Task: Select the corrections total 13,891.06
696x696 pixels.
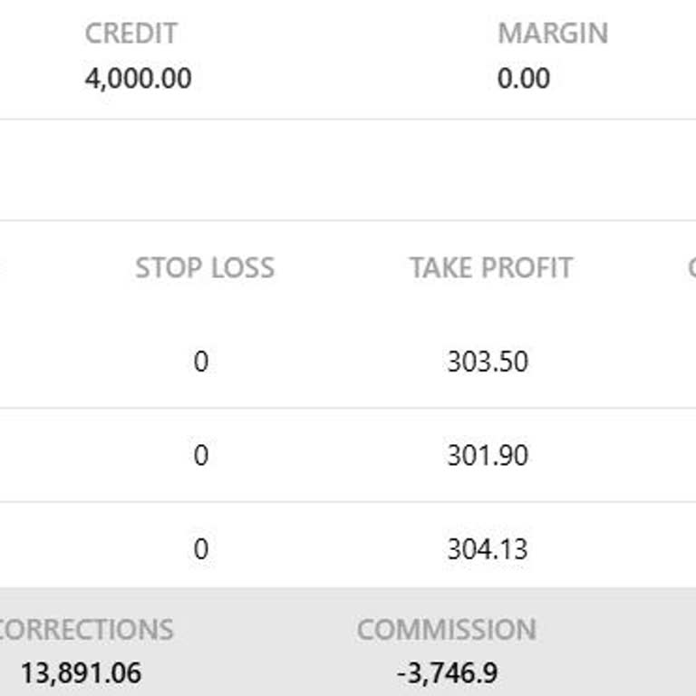Action: click(81, 673)
